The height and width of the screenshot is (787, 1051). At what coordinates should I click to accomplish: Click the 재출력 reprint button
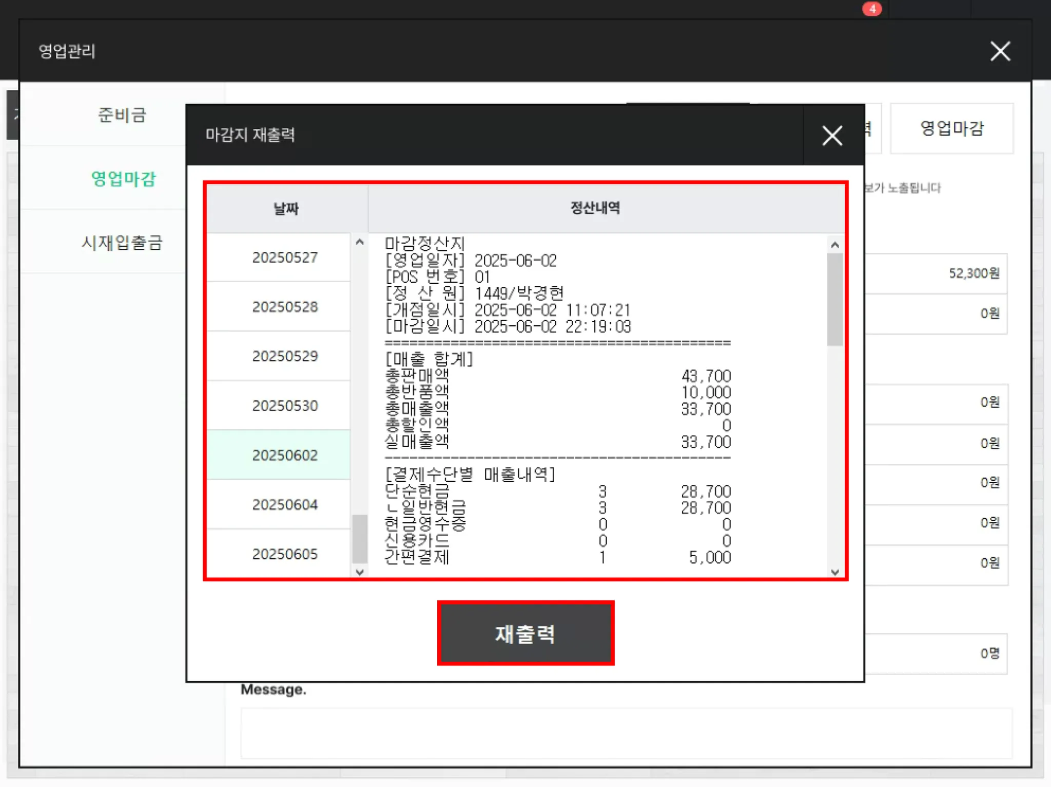tap(525, 633)
